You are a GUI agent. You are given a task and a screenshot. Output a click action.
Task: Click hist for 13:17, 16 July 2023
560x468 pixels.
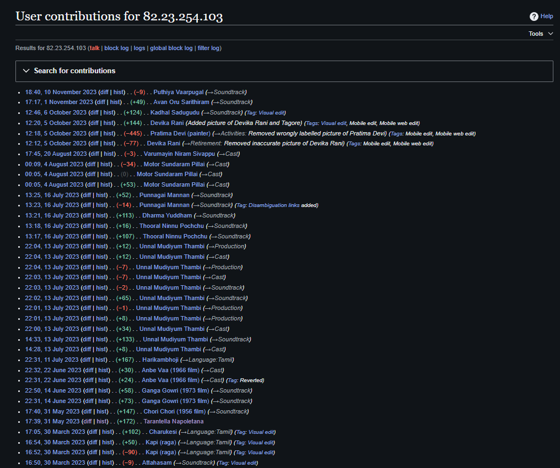[101, 236]
